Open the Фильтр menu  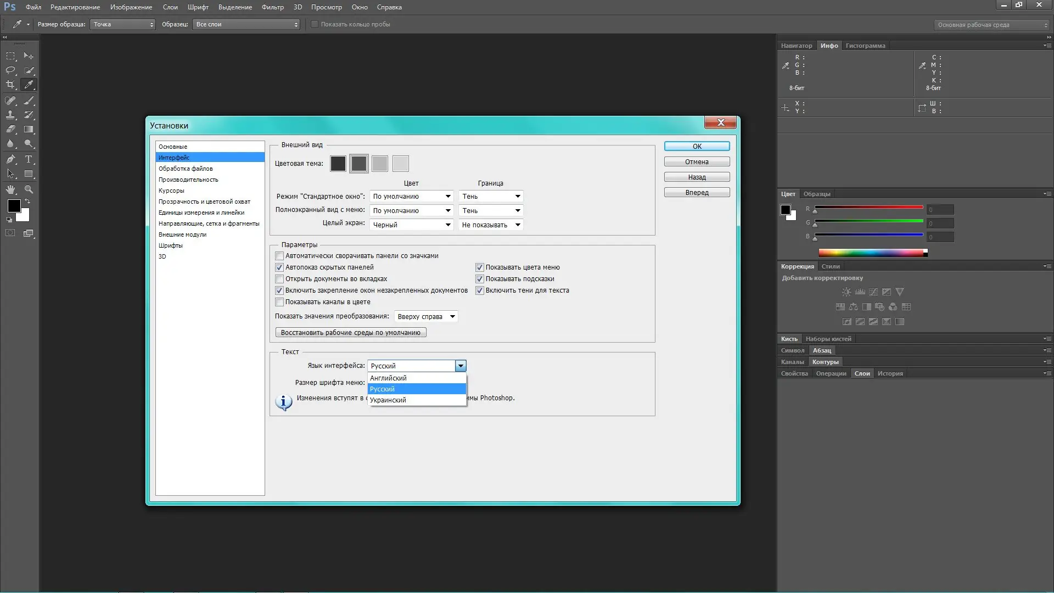[272, 7]
